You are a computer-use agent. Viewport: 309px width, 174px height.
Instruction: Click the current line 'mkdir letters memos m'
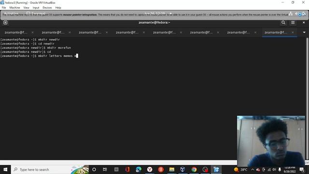point(57,56)
